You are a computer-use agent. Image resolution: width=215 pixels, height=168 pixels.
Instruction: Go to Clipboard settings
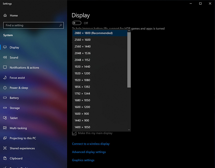(34, 158)
